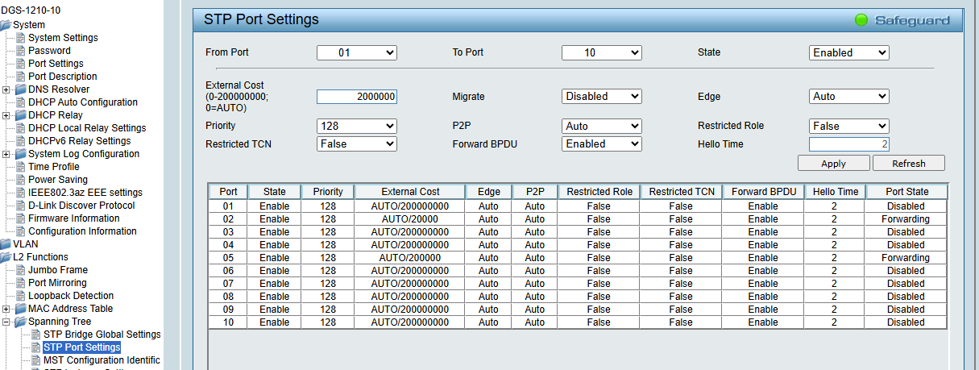Click the External Cost input field

[x=356, y=96]
